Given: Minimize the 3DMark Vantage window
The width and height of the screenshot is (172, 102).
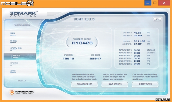Looking at the screenshot, I should (148, 3).
